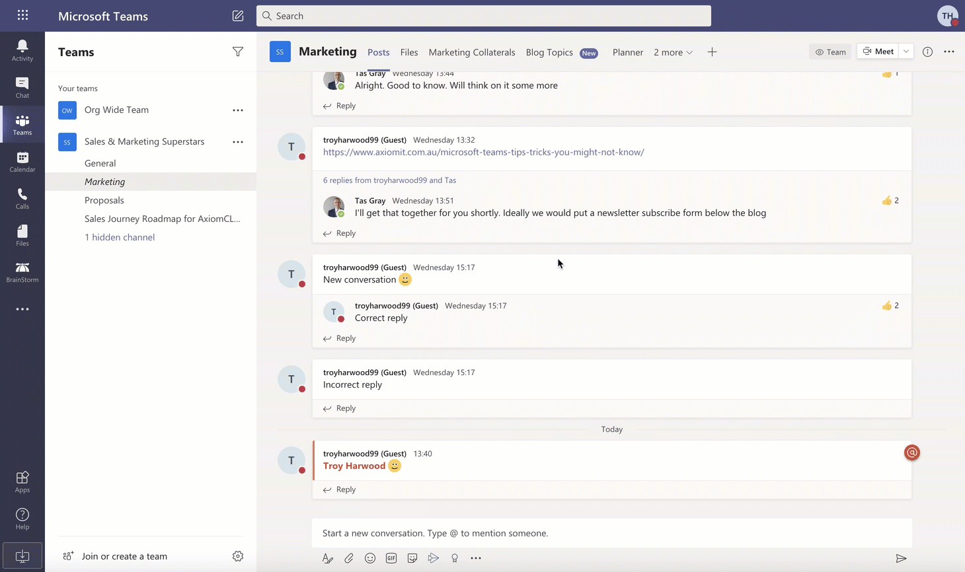Open the Praise badge extension

pyautogui.click(x=455, y=558)
